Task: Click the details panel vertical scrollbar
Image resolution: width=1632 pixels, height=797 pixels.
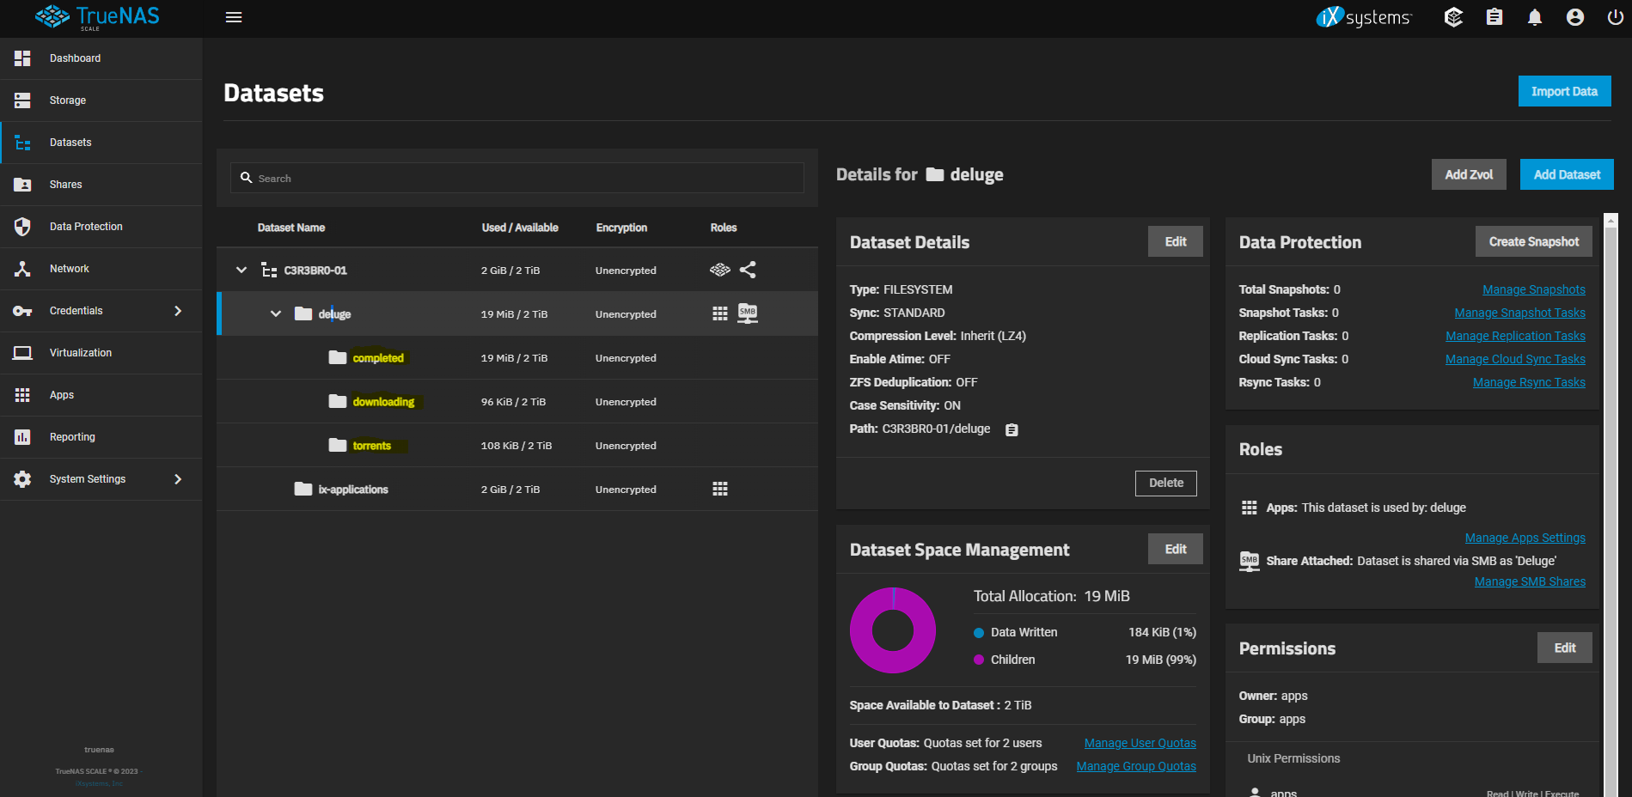Action: 1611,505
